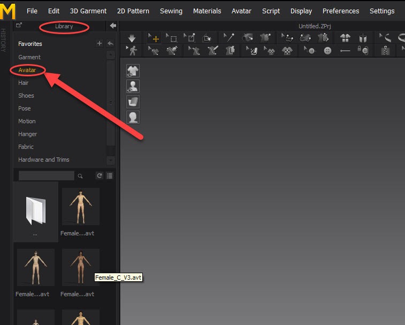The image size is (405, 325).
Task: Open the Edit menu
Action: (x=54, y=11)
